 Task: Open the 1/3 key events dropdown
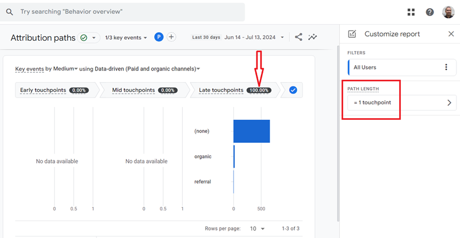[x=126, y=38]
